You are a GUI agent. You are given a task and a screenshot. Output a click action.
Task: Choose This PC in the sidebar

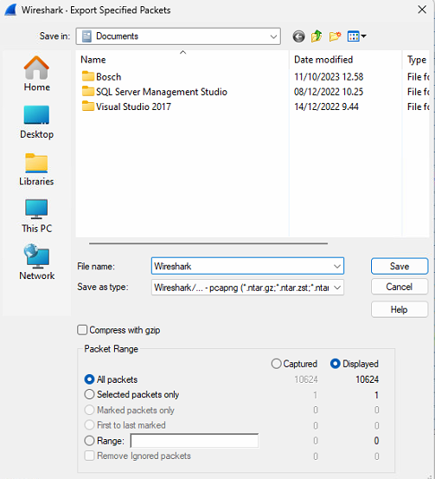[36, 216]
